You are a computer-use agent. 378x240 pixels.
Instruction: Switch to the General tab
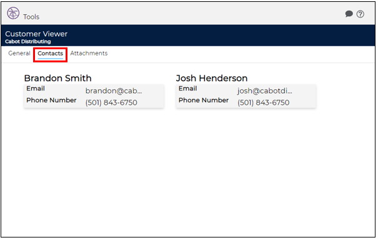pyautogui.click(x=19, y=53)
